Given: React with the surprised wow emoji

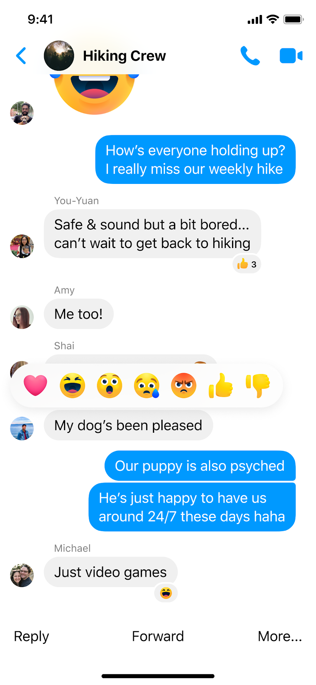Looking at the screenshot, I should (110, 386).
